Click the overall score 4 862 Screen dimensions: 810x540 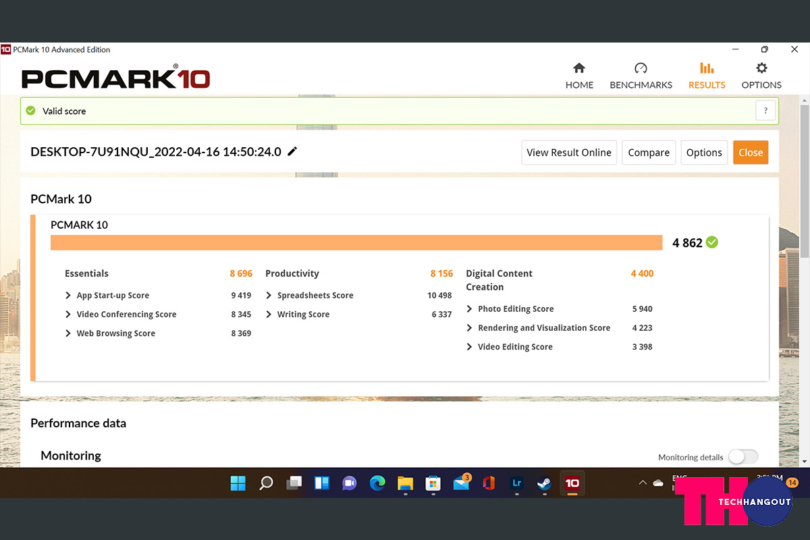coord(687,242)
